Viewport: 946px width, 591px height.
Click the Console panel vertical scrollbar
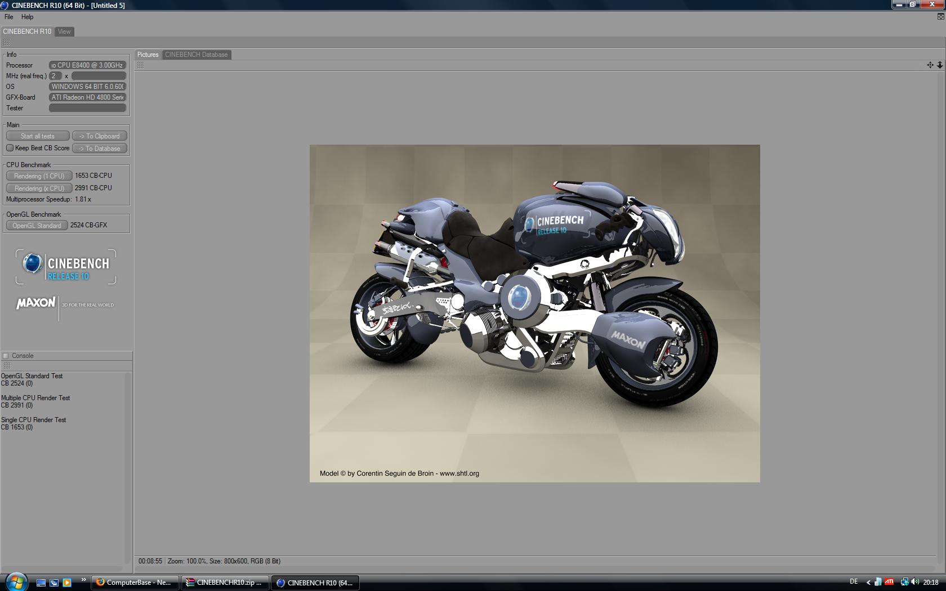tap(128, 467)
